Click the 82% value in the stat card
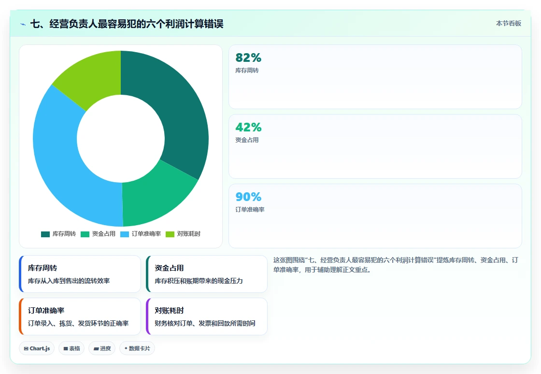The image size is (541, 374). (248, 58)
